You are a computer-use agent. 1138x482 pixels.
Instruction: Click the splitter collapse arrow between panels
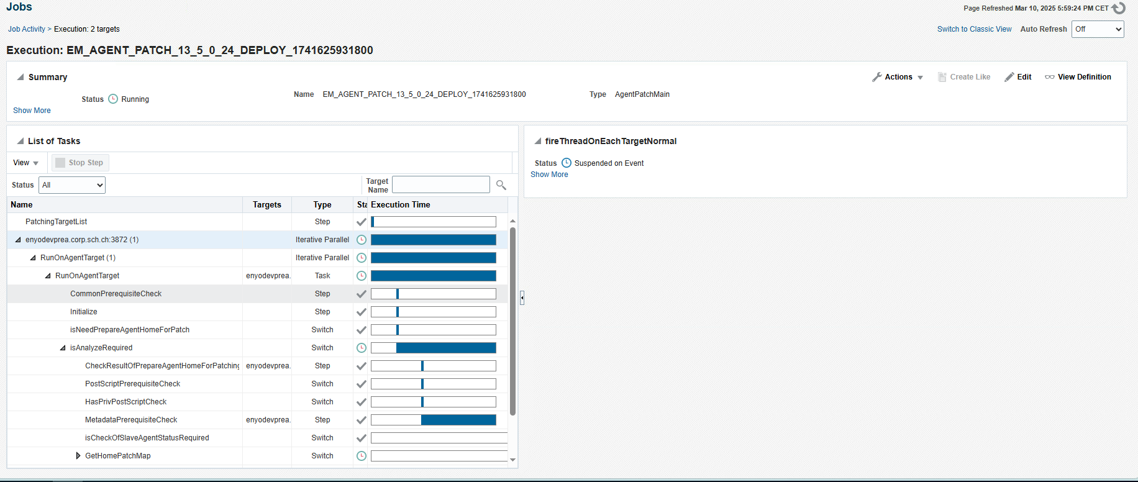pyautogui.click(x=522, y=298)
